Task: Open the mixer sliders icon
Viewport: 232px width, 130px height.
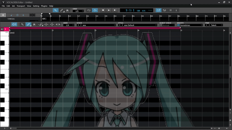Action: (x=164, y=10)
